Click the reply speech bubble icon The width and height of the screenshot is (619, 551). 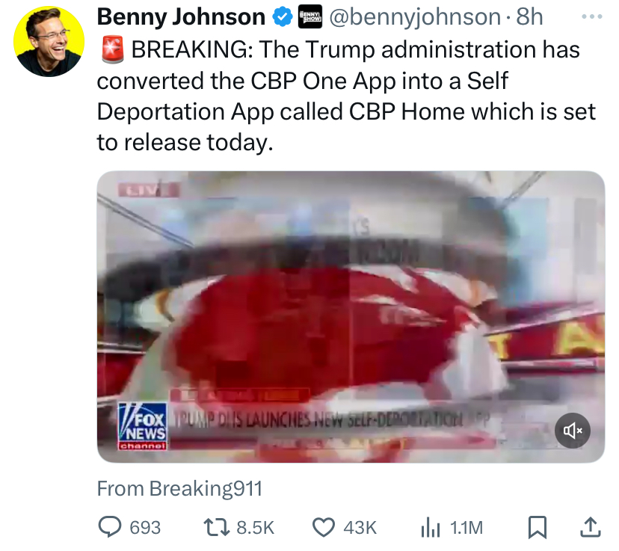[109, 527]
